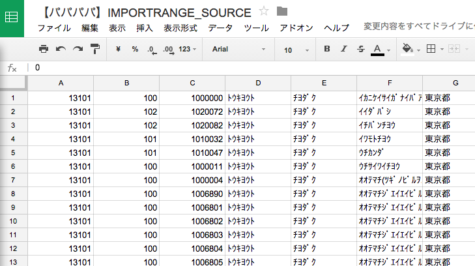Click the merge cells icon
475x266 pixels.
point(453,49)
